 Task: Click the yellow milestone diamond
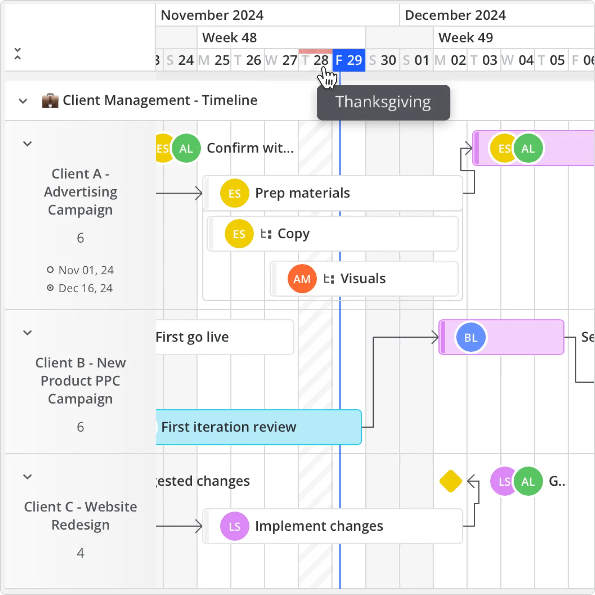tap(451, 481)
